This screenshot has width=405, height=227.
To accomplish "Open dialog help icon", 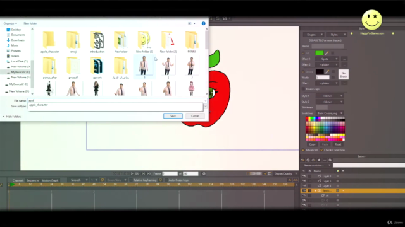I will 204,23.
